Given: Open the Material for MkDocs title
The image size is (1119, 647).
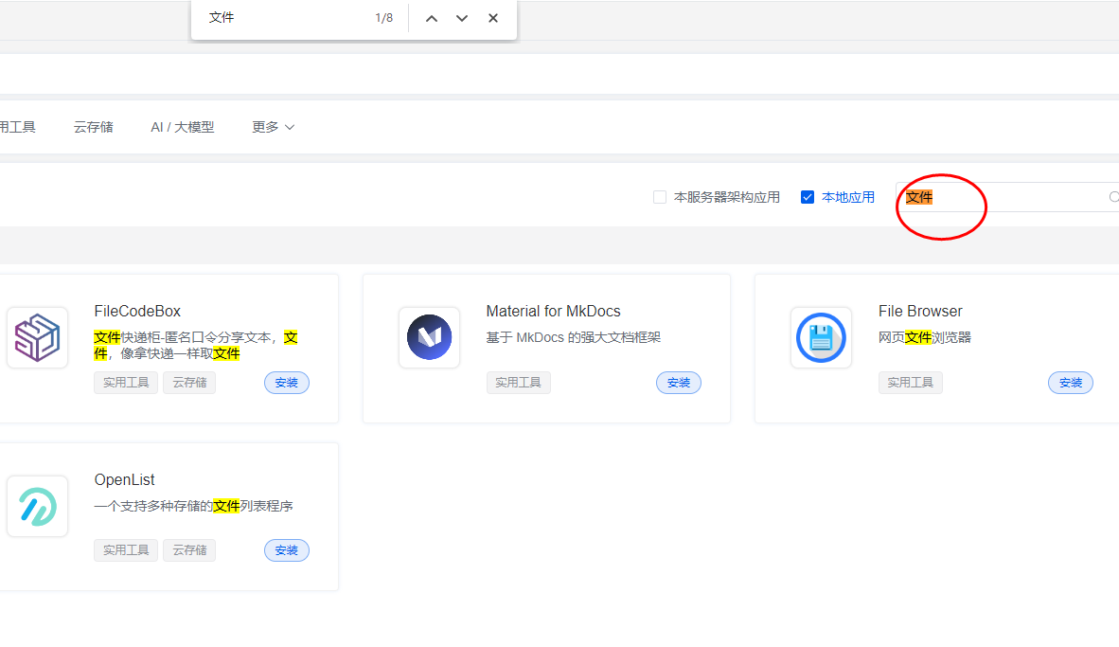Looking at the screenshot, I should [553, 312].
